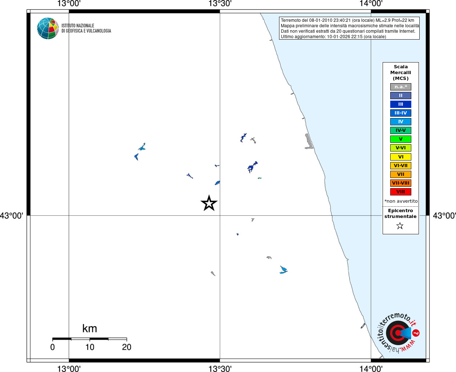This screenshot has width=456, height=372.
Task: Select the III intensity legend swatch
Action: (x=400, y=104)
